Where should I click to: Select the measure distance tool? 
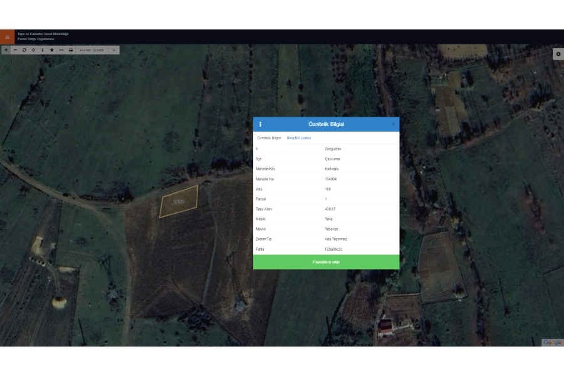[x=61, y=50]
